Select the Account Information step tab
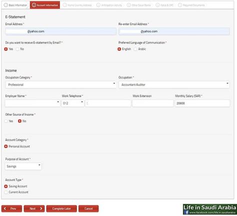 point(45,5)
